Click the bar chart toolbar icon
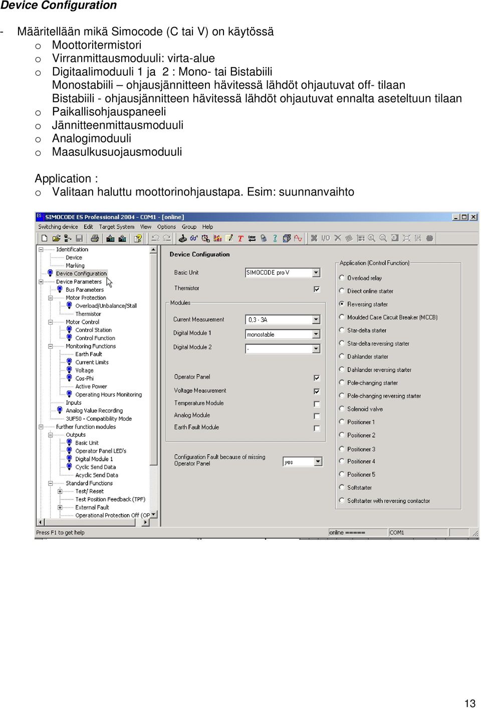This screenshot has height=708, width=481. coord(217,238)
